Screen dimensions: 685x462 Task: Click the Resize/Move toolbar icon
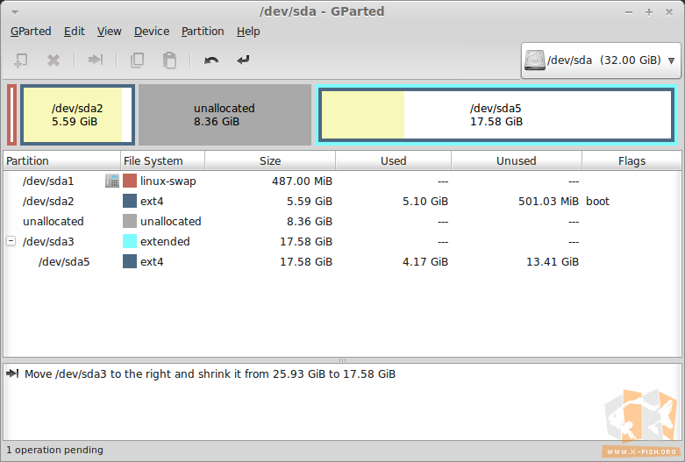coord(96,60)
